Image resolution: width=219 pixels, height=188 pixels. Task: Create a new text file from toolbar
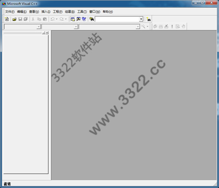click(x=7, y=19)
